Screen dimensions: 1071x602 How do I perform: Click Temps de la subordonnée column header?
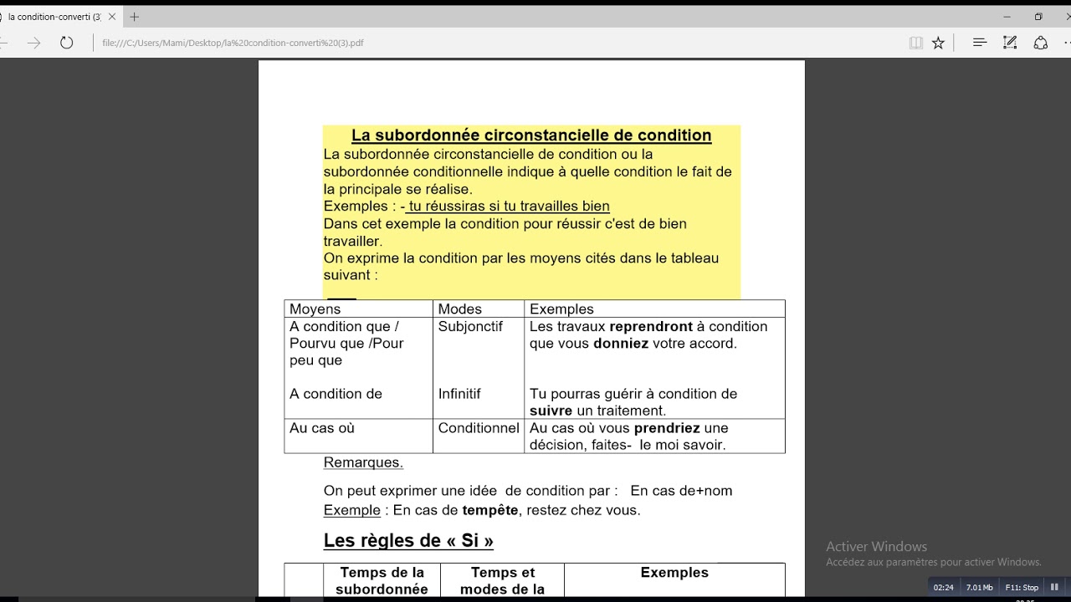pyautogui.click(x=382, y=581)
